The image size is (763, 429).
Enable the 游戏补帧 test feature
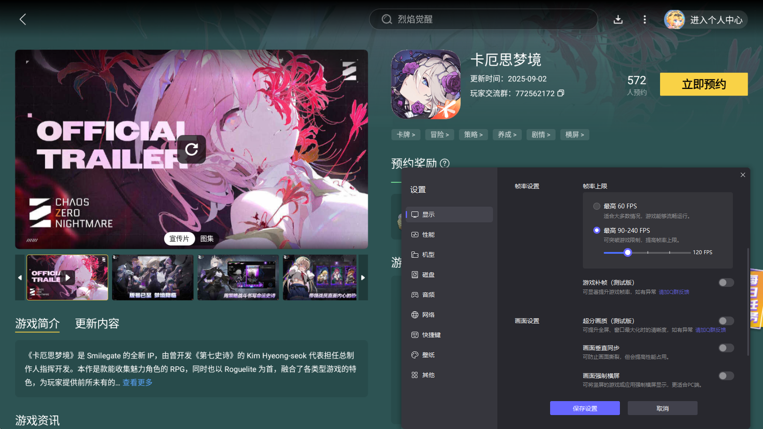(725, 283)
